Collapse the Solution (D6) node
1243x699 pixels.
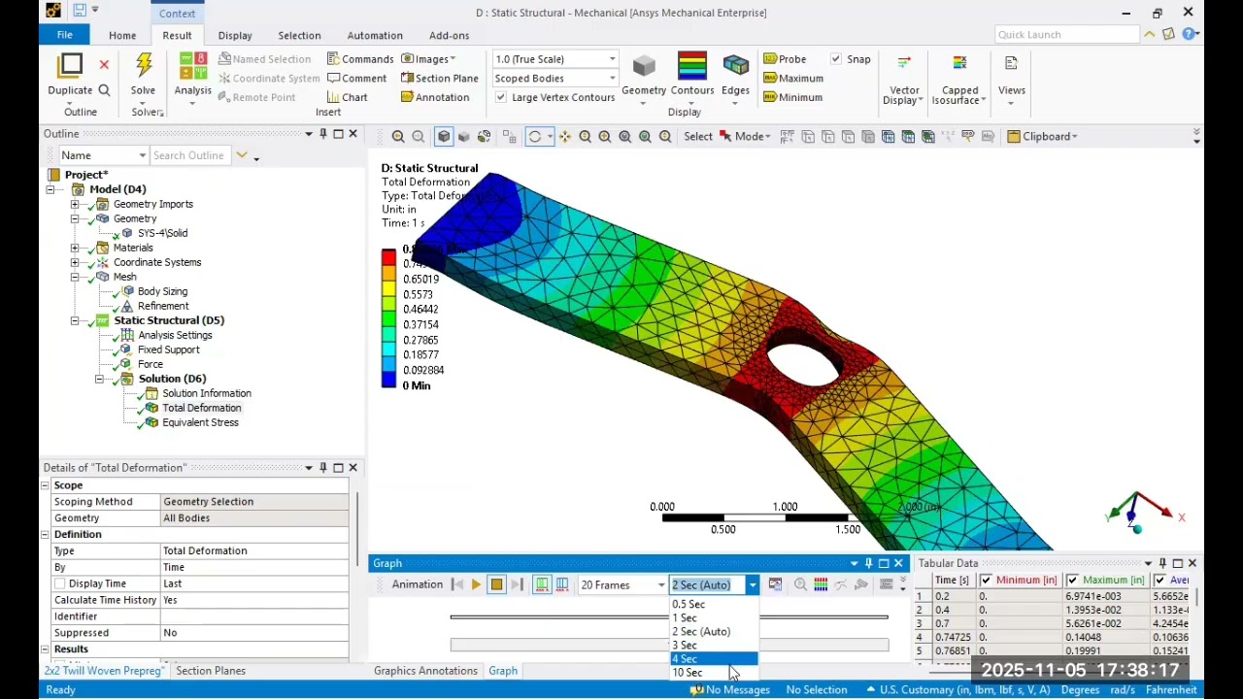(99, 379)
